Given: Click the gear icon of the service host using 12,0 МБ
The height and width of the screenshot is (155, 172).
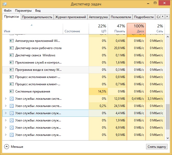Looking at the screenshot, I should (11, 99).
